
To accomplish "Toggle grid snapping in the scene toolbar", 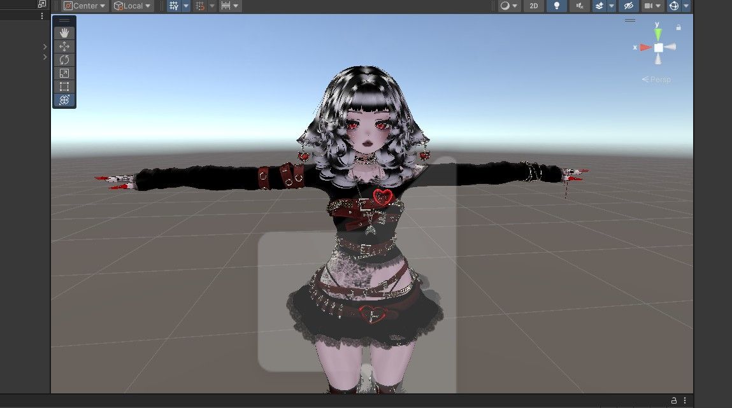I will point(200,6).
